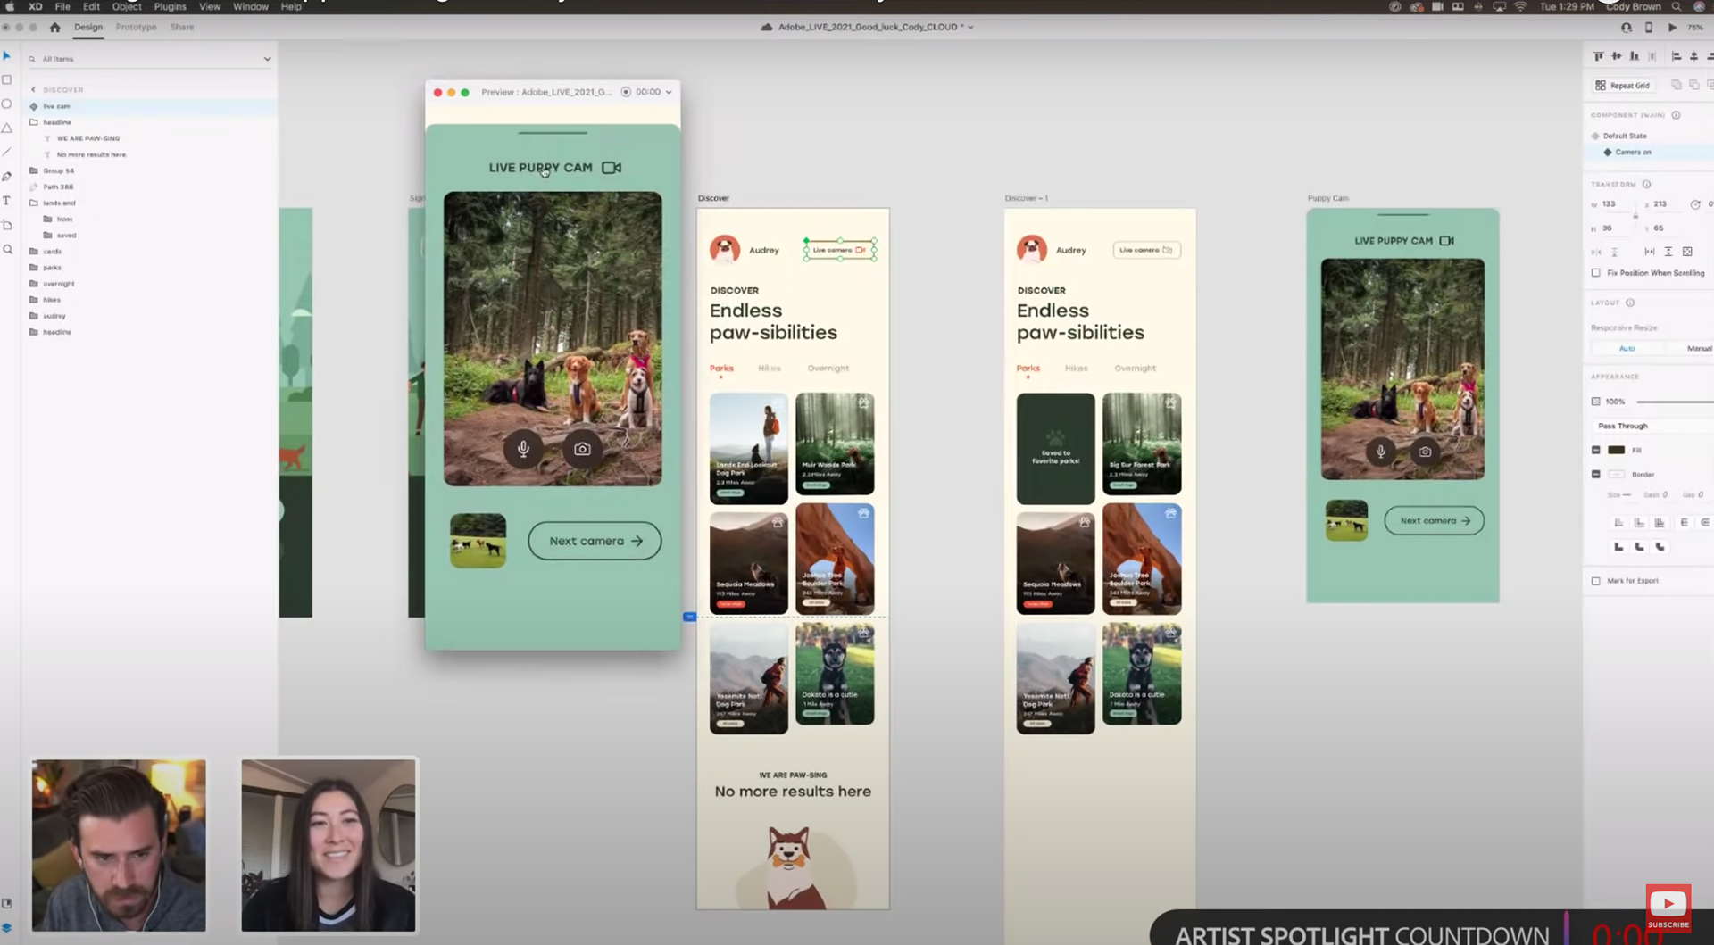Open the Layers panel icon at bottom-left
Screen dimensions: 1714x945
[7, 927]
